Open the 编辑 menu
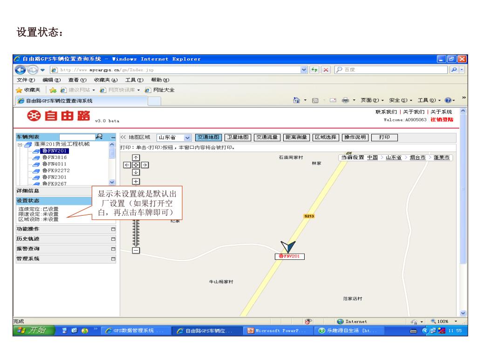Viewport: 477px width, 357px height. [52, 80]
